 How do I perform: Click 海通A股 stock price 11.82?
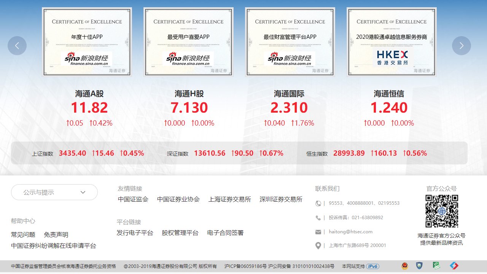(x=89, y=108)
